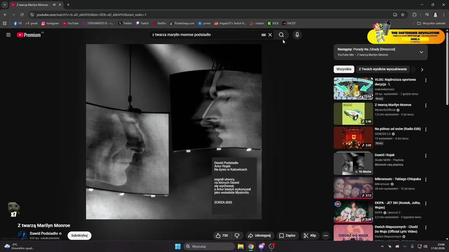Go to YouTube Premium home logo

(x=29, y=35)
